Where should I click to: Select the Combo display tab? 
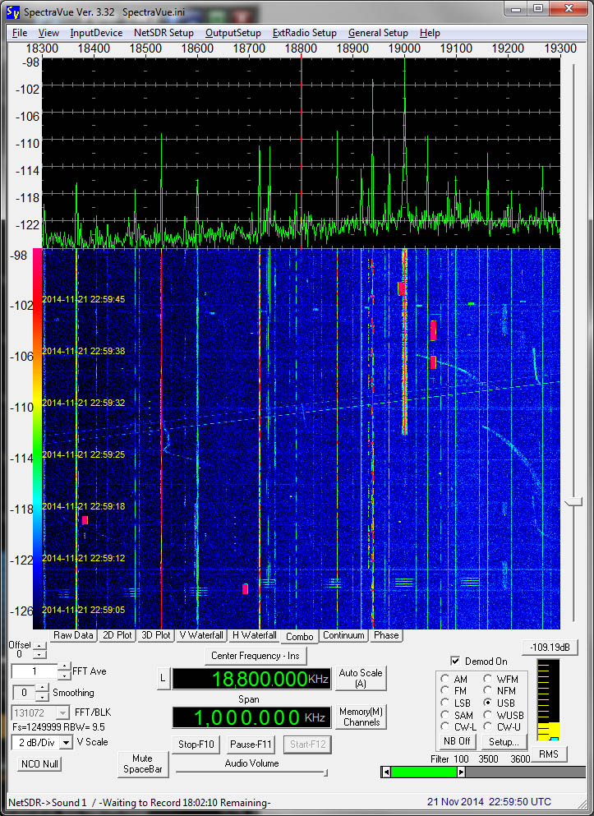[x=300, y=637]
